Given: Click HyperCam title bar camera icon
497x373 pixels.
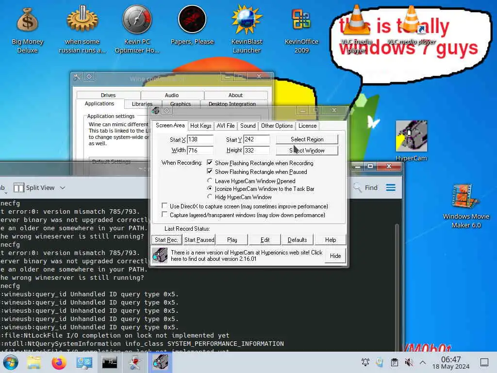Looking at the screenshot, I should coord(155,110).
